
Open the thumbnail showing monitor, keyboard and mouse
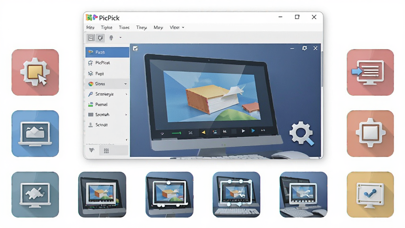pos(303,195)
